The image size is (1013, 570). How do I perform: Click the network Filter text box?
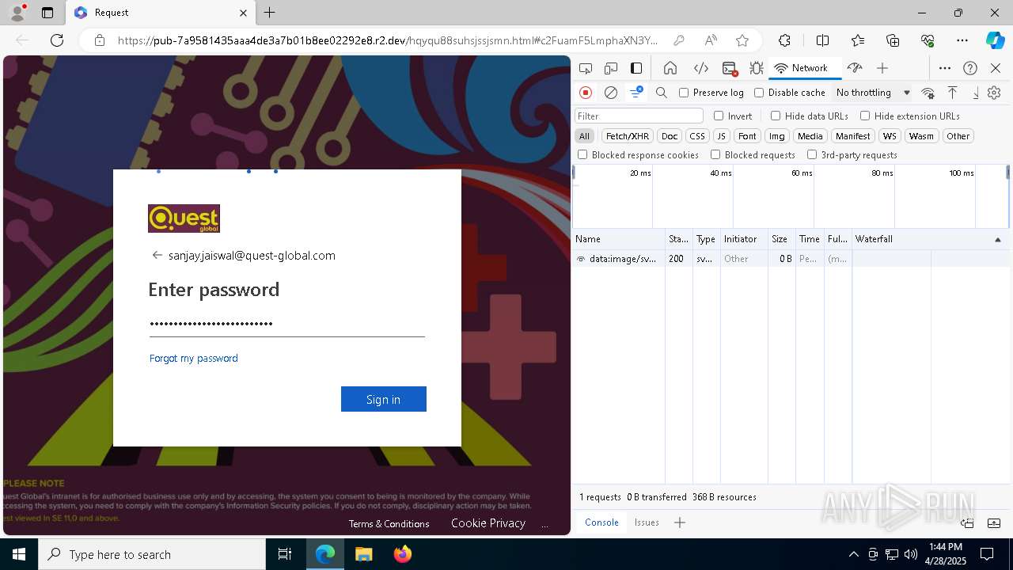(x=639, y=116)
